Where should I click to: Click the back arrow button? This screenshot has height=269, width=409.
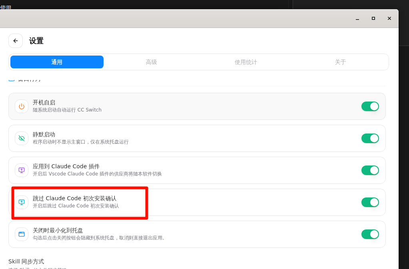click(16, 41)
